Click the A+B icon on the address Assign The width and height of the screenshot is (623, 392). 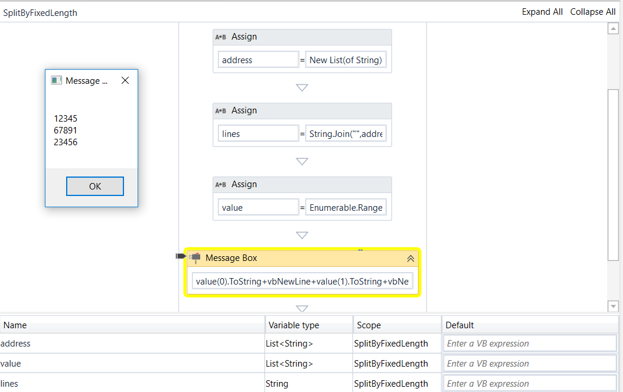pos(220,37)
